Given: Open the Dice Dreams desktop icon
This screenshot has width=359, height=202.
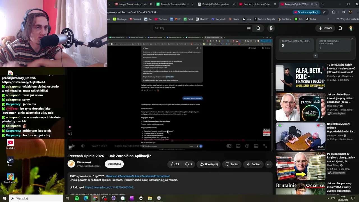Looking at the screenshot, I should pyautogui.click(x=10, y=178).
